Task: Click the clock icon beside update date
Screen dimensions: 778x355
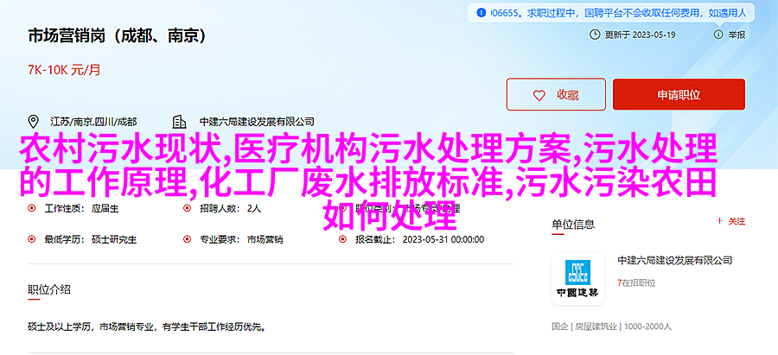Action: [595, 35]
